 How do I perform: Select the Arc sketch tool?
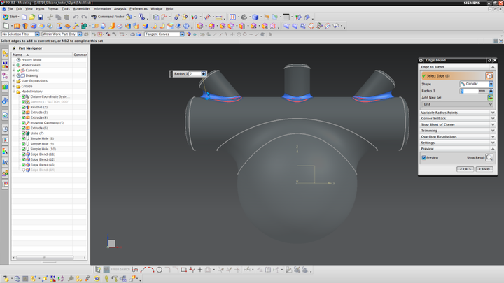tap(151, 270)
